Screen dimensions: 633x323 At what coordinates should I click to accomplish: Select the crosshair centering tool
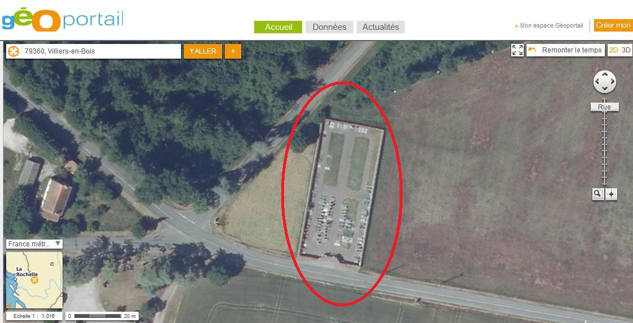(611, 194)
